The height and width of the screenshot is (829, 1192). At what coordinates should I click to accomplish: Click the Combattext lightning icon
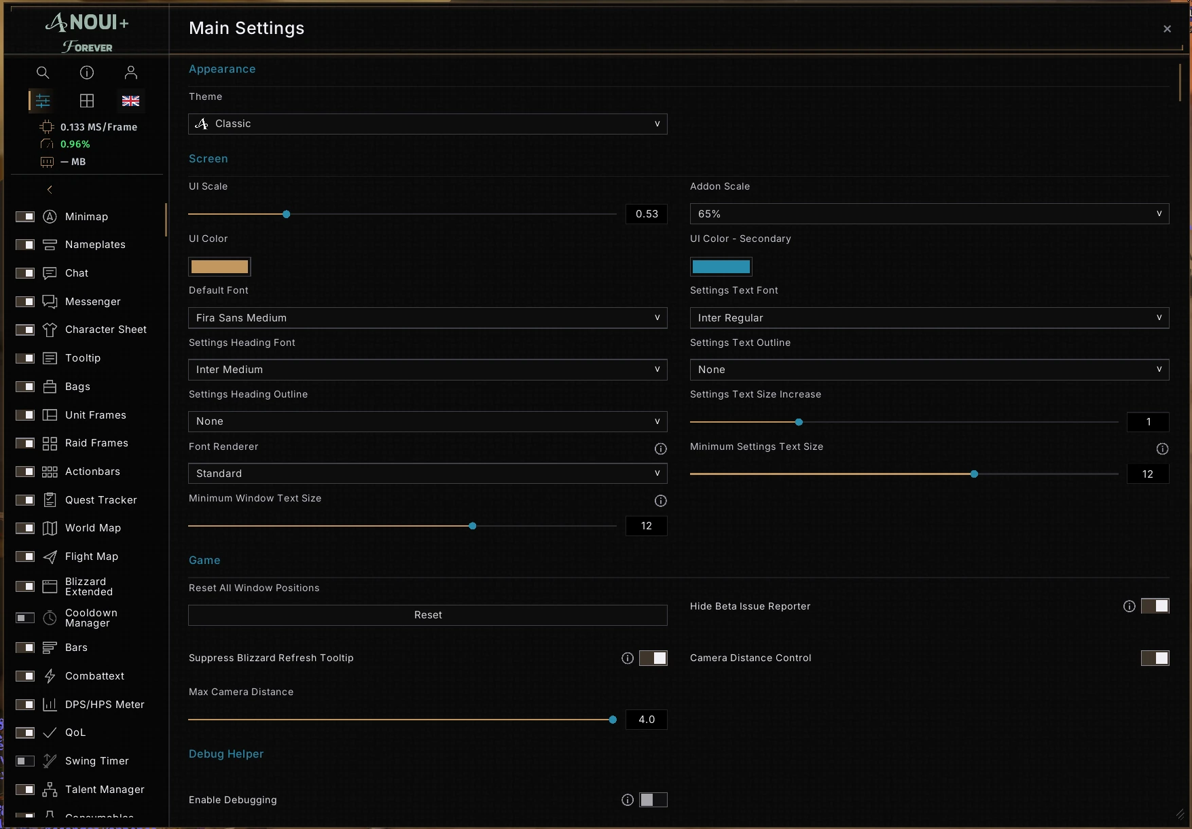tap(50, 676)
